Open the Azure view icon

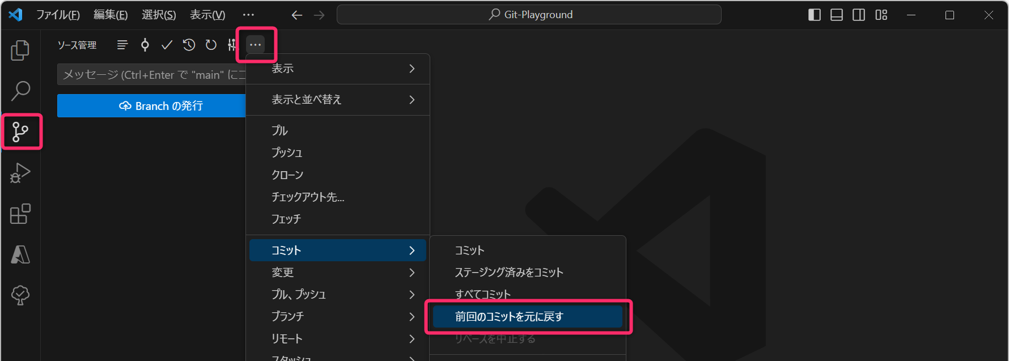(20, 254)
